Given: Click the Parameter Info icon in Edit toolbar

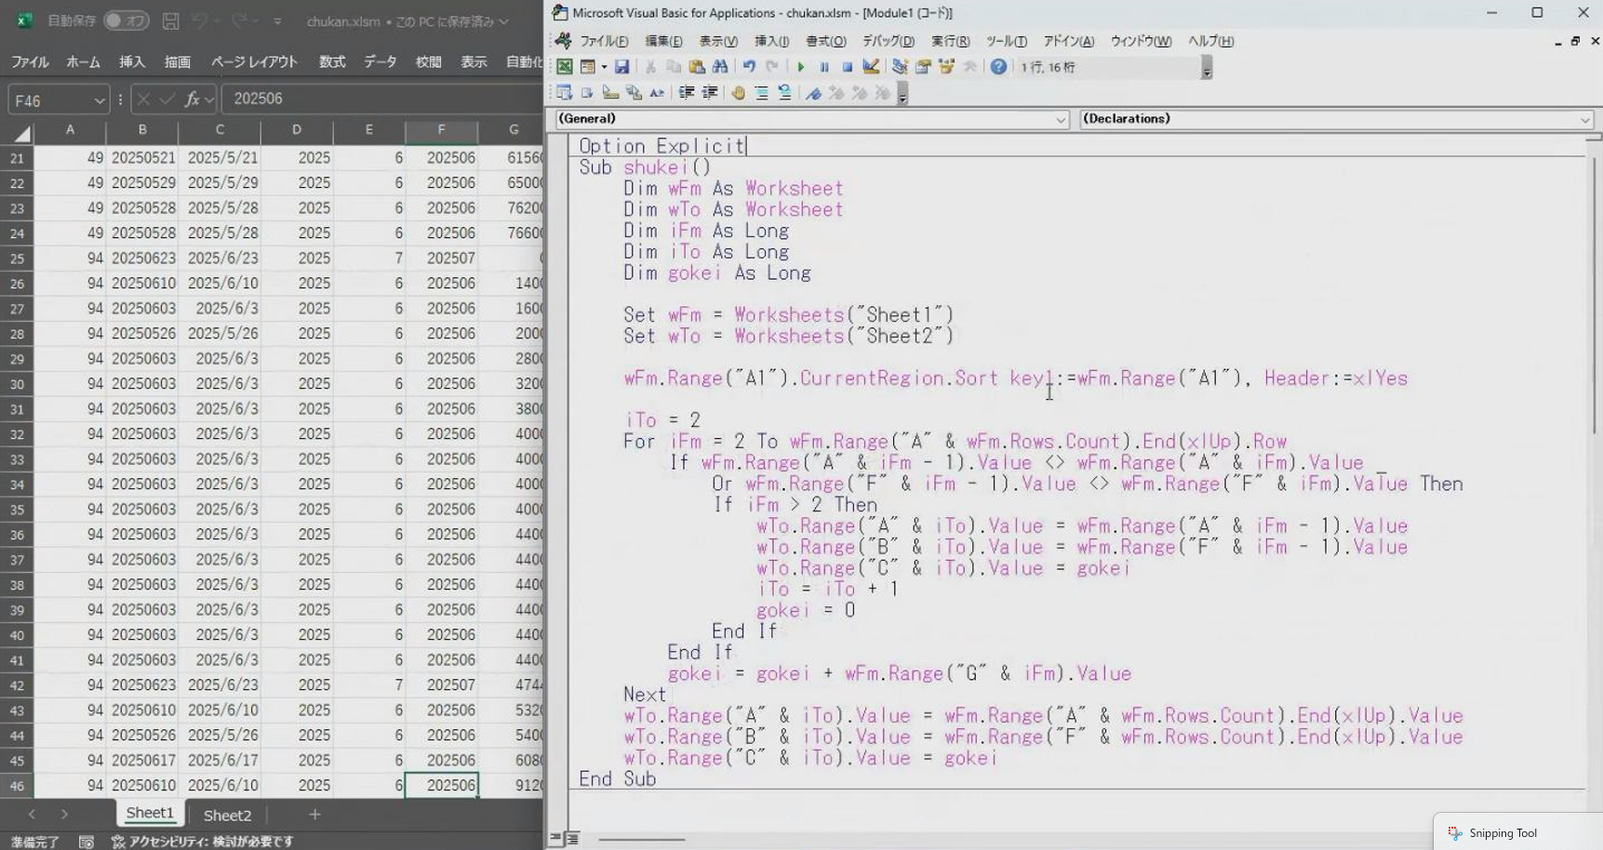Looking at the screenshot, I should pyautogui.click(x=634, y=93).
